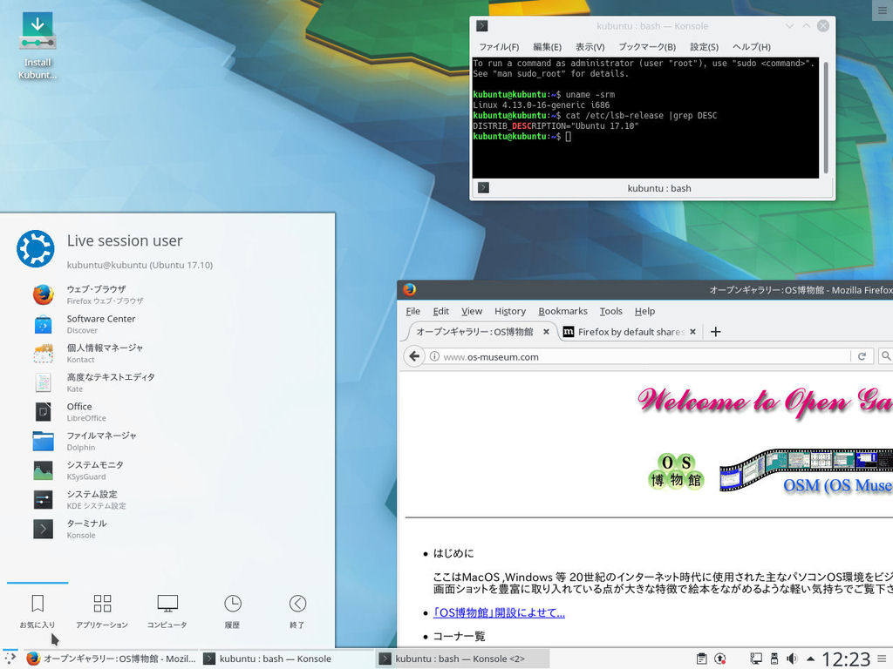Open the panel settings hamburger beside the clock
The width and height of the screenshot is (893, 669).
tap(883, 659)
